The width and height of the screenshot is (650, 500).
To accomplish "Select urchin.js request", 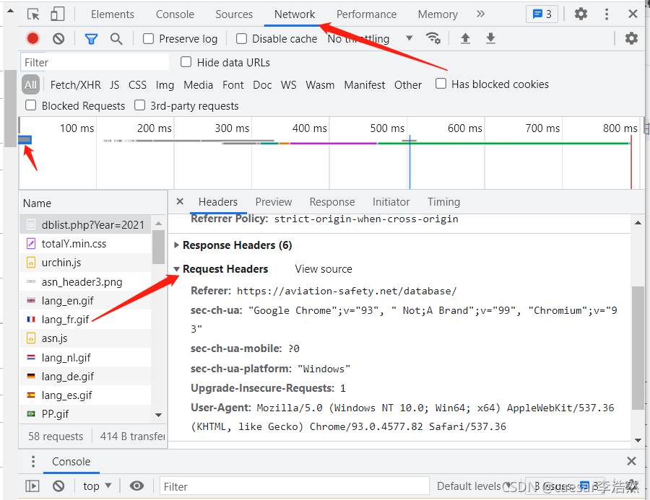I will 85,263.
